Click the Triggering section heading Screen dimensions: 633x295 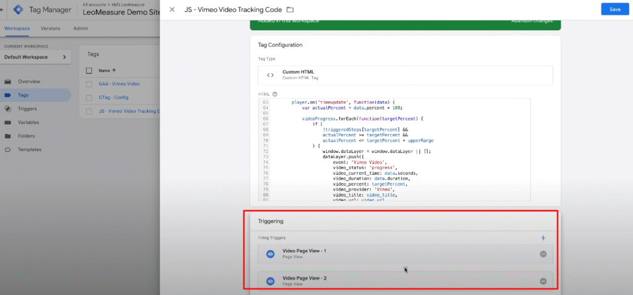(x=271, y=221)
